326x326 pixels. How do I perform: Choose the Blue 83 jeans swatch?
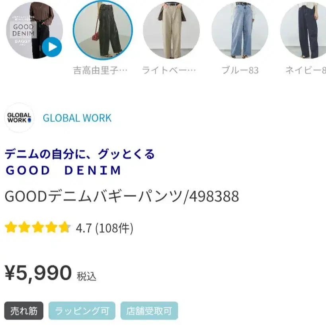(240, 30)
